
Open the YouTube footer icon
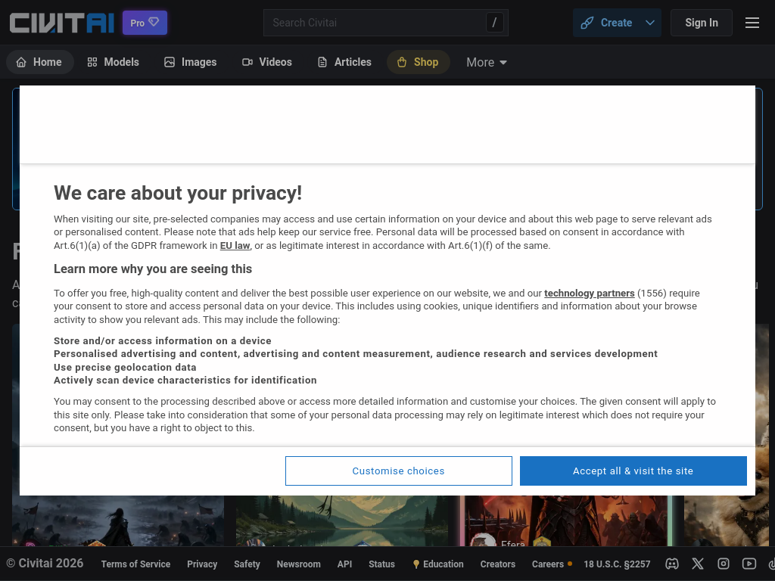click(749, 564)
